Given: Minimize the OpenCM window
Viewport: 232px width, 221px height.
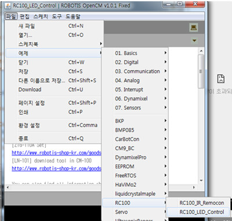Looking at the screenshot, I should (169, 4).
